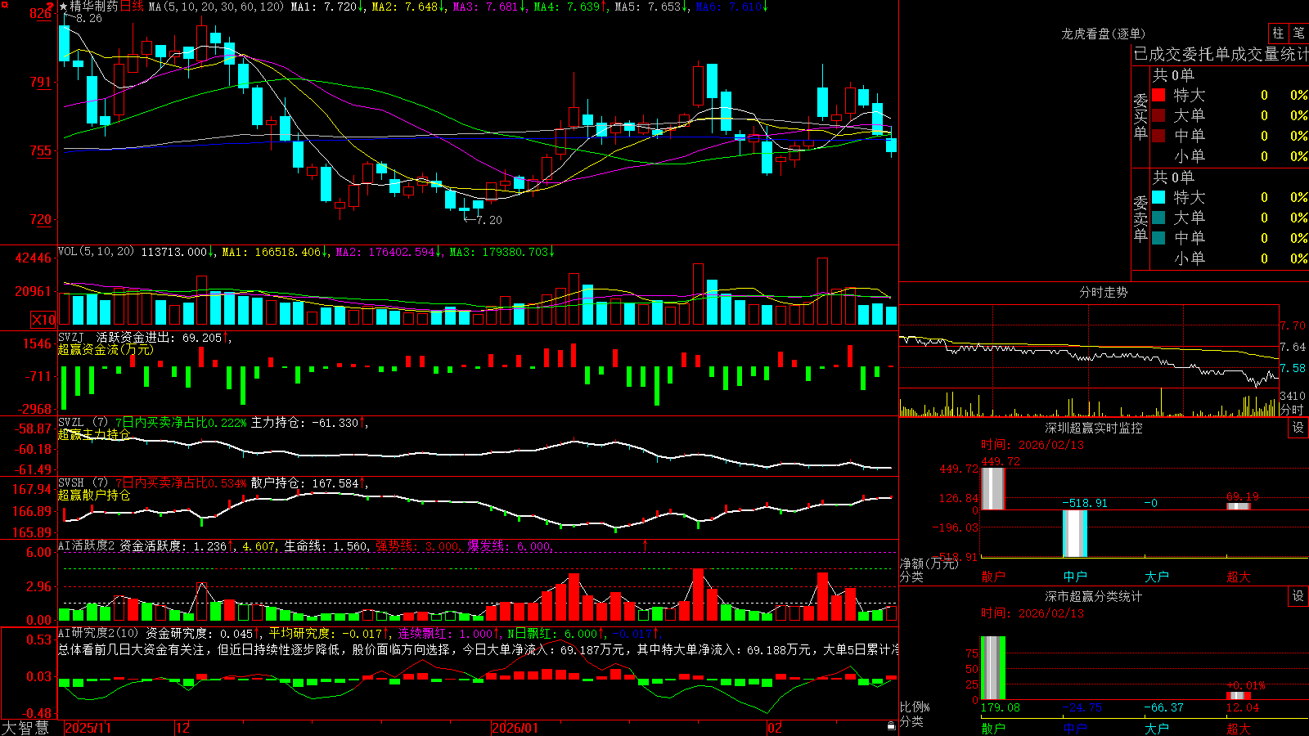This screenshot has width=1309, height=736.
Task: Click the MA(5,10,20,30,60,120) indicator label
Action: [216, 7]
